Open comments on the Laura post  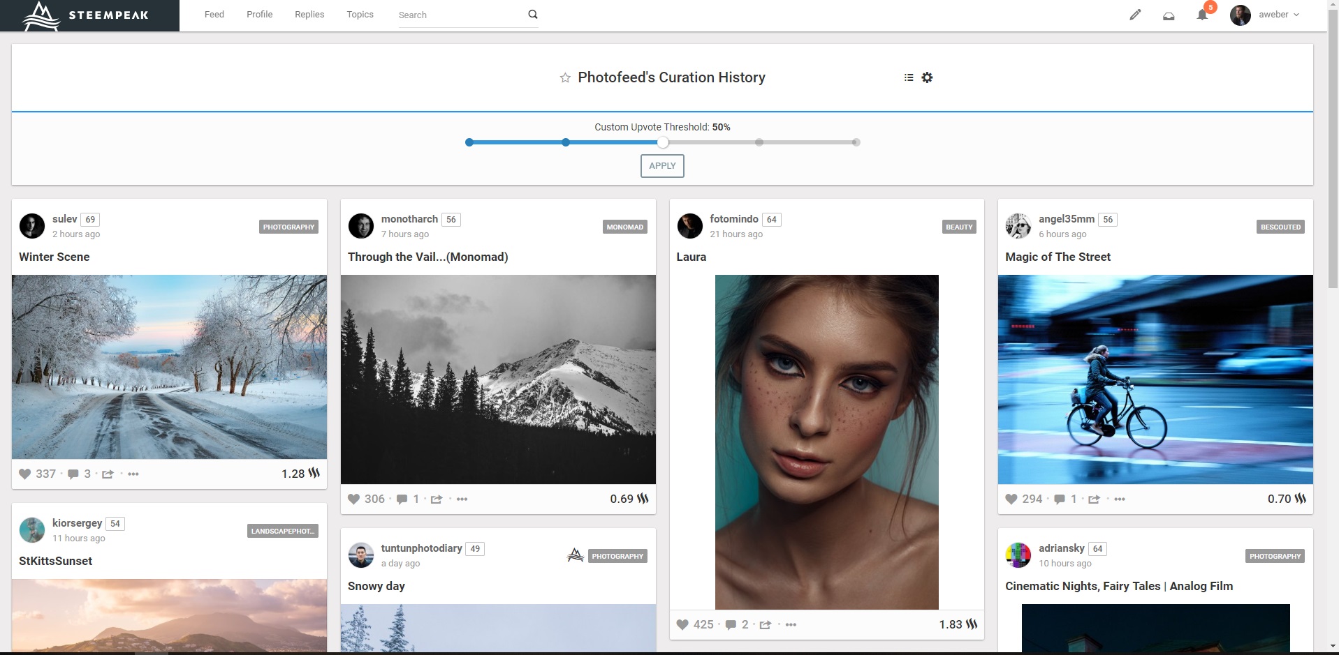tap(731, 625)
